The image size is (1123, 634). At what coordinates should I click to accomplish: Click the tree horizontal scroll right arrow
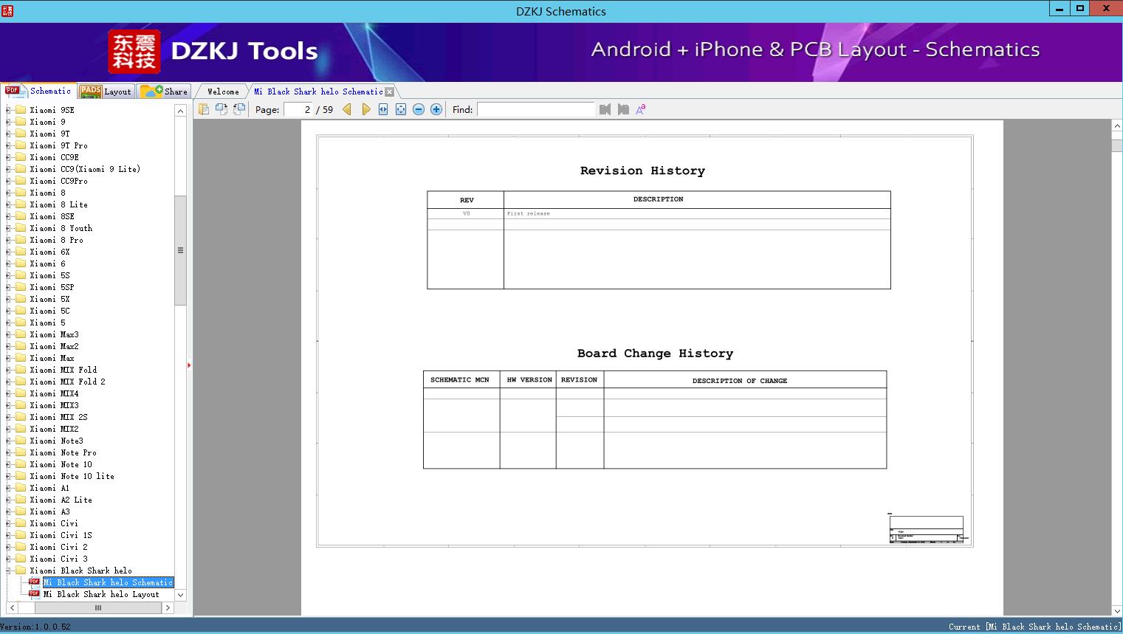click(168, 607)
